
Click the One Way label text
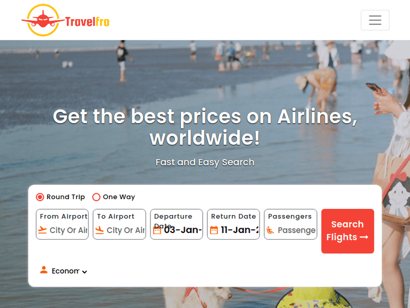[x=119, y=197]
